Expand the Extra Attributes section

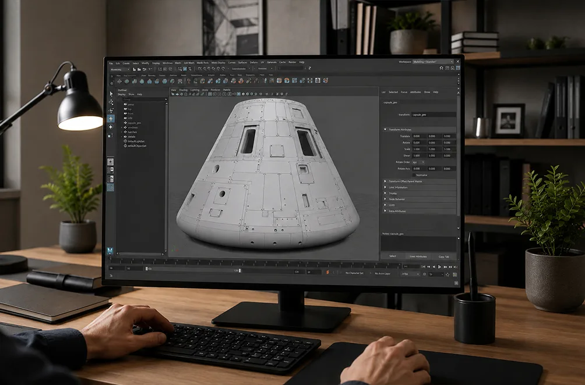(x=385, y=211)
